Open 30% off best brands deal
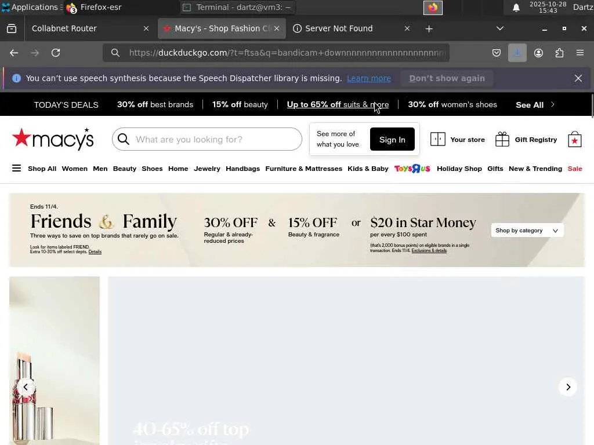 click(155, 104)
